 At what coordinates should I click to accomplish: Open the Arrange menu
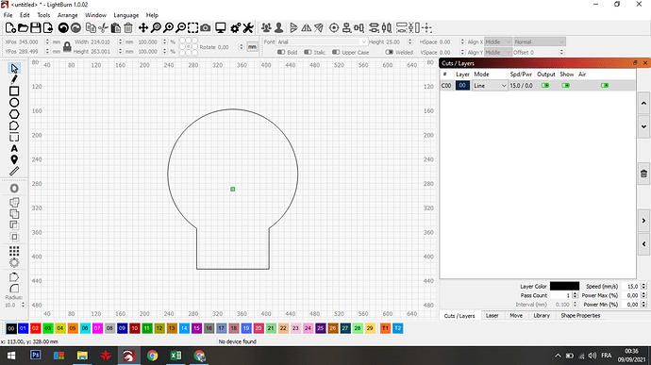point(67,15)
